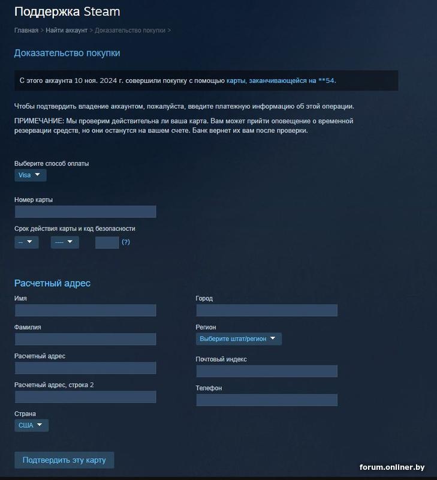
Task: Click the Имя input field
Action: pyautogui.click(x=86, y=310)
